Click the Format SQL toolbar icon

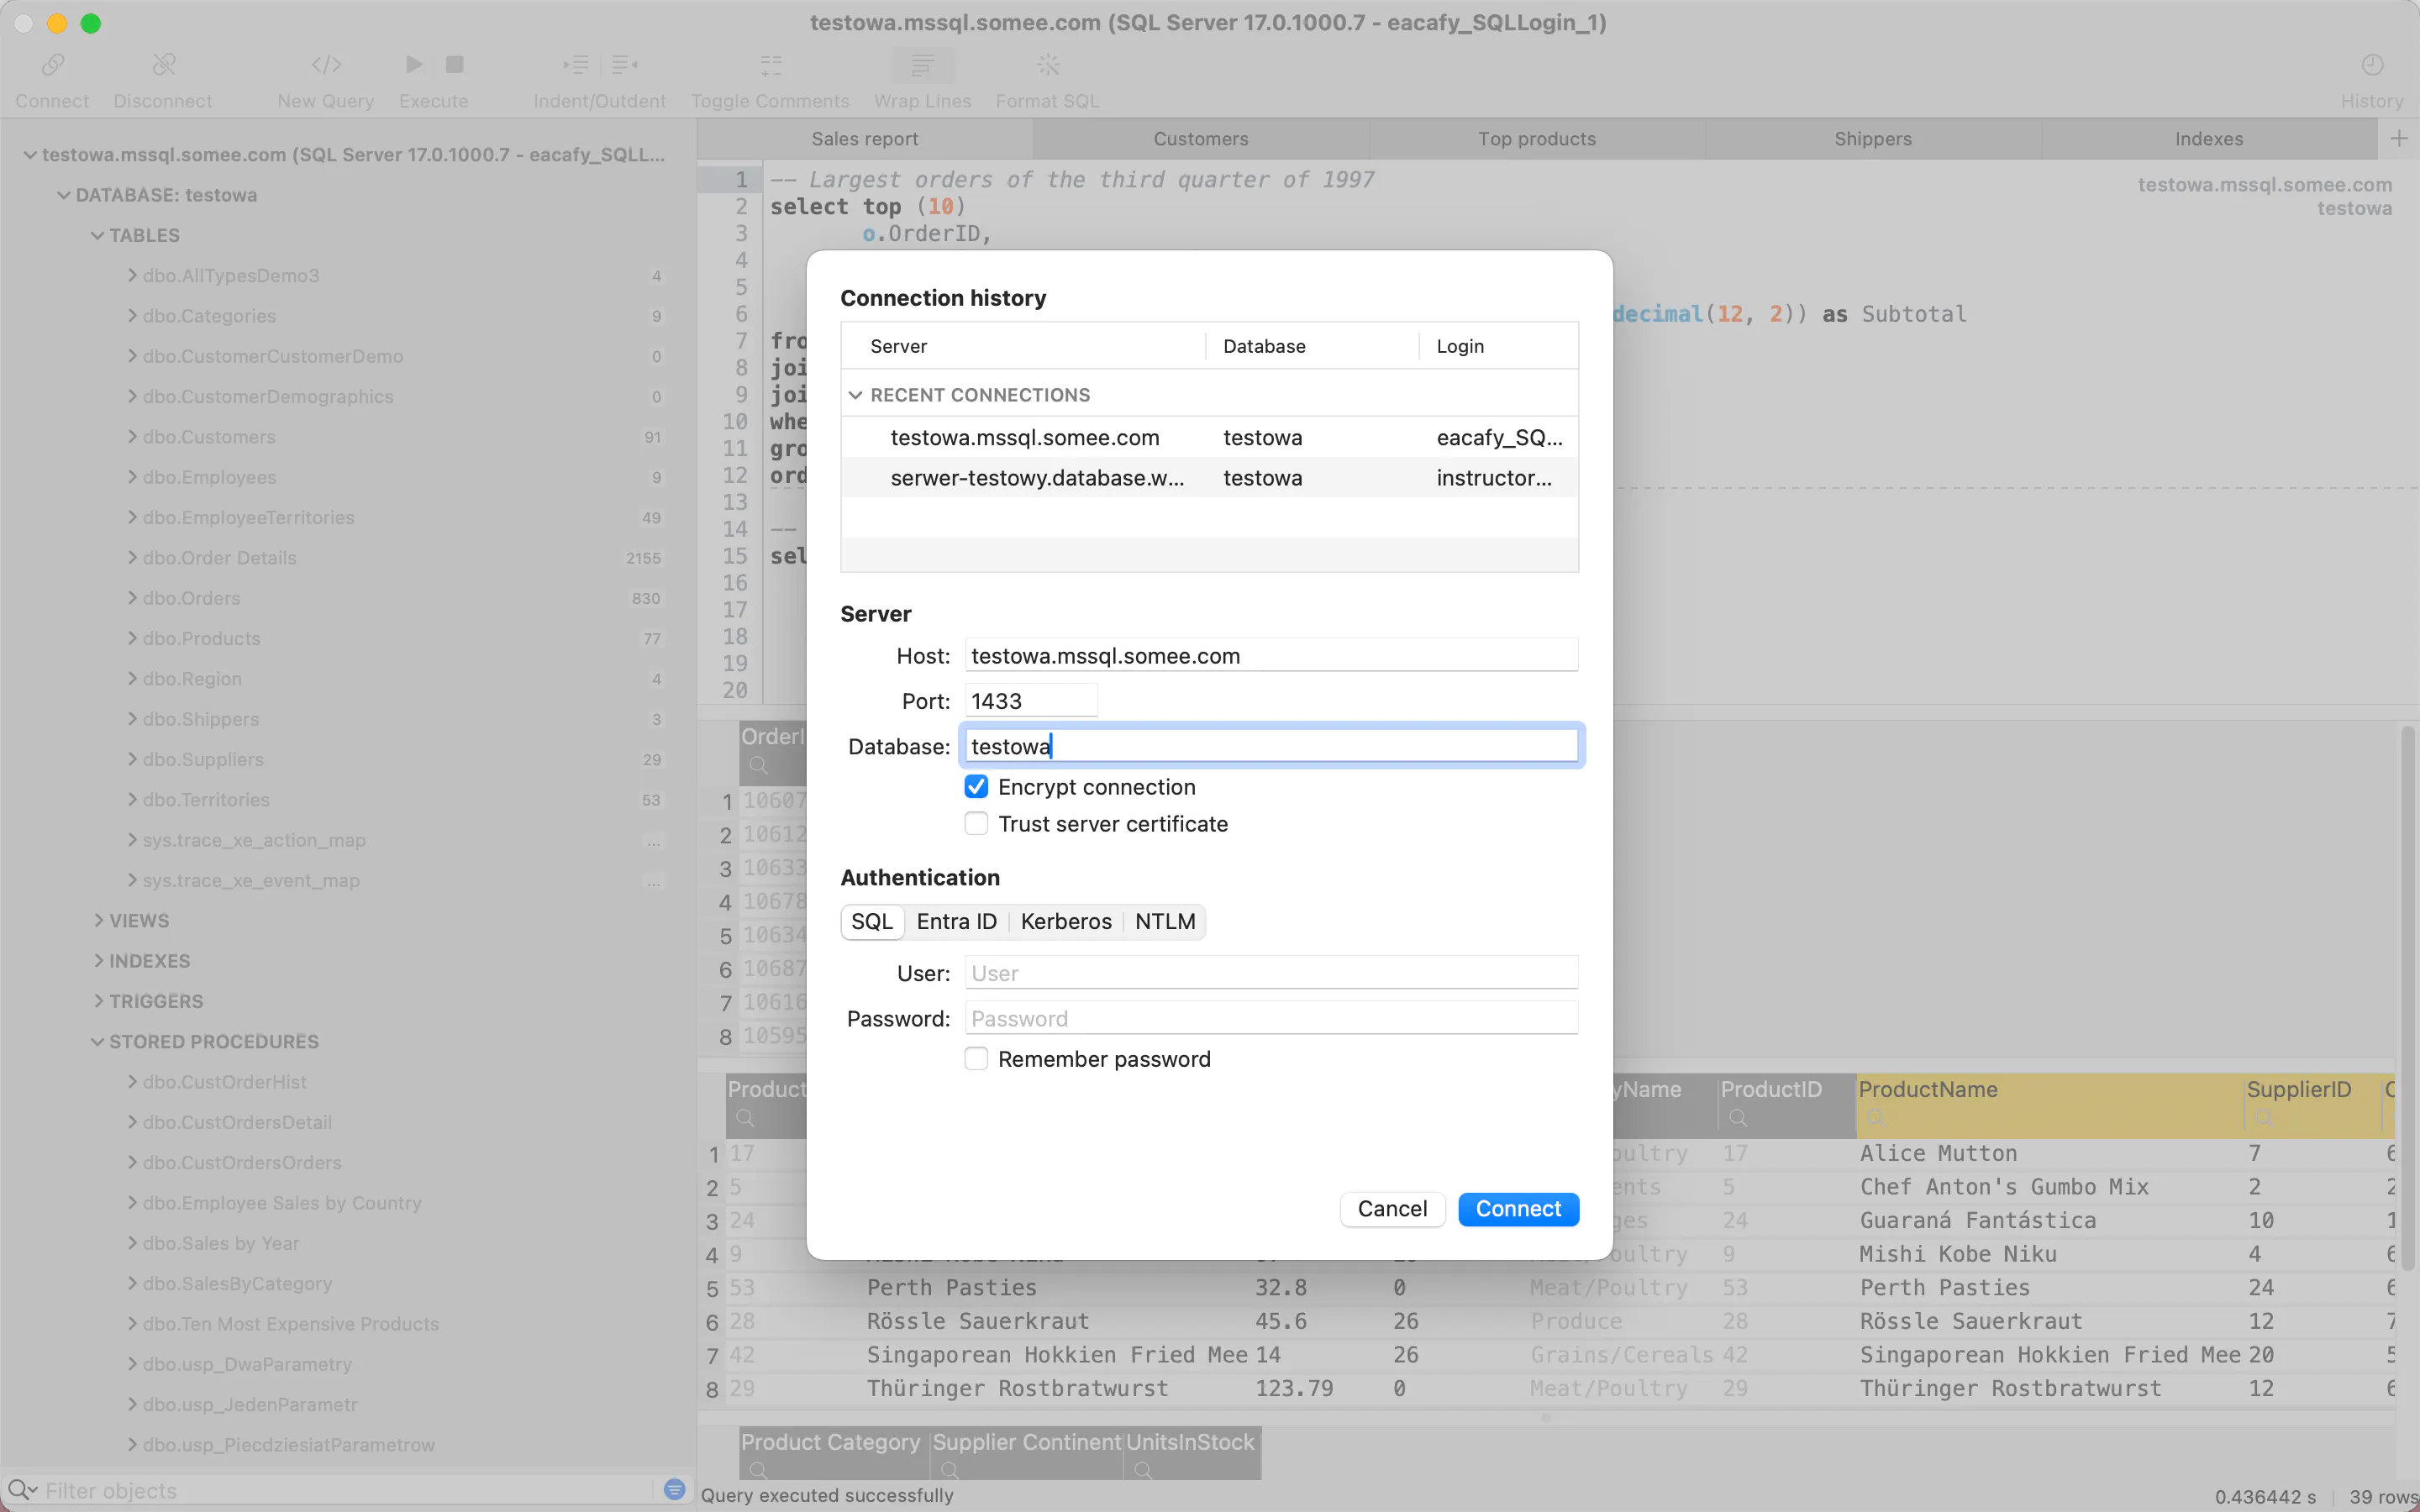point(1047,65)
